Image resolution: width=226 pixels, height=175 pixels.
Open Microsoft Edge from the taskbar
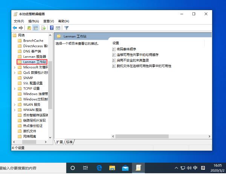[99, 168]
